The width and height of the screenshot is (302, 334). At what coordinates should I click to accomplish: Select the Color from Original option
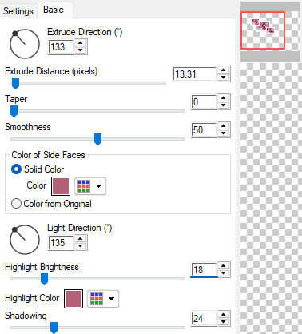pos(51,204)
